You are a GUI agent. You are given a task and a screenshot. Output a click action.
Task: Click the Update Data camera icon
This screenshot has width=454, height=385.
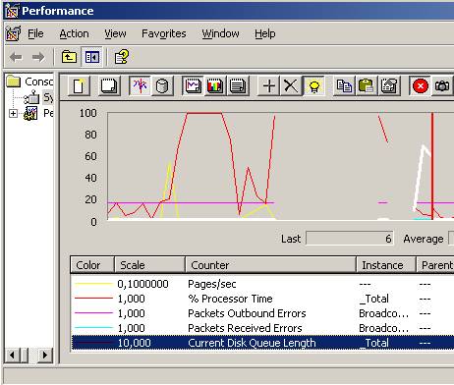pos(442,86)
